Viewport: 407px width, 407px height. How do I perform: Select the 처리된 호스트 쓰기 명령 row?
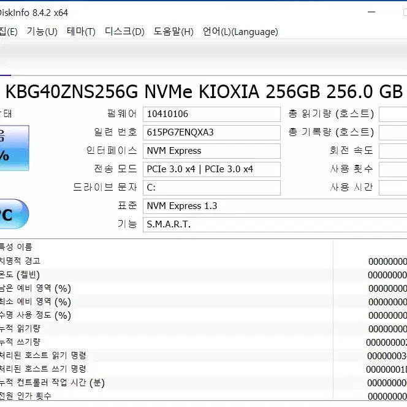coord(203,369)
